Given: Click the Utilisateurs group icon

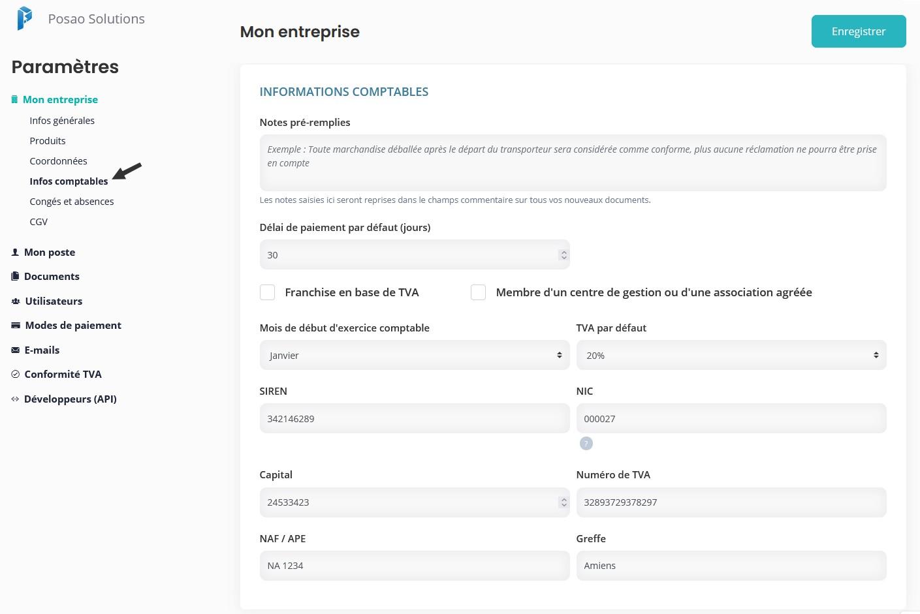Looking at the screenshot, I should (16, 301).
